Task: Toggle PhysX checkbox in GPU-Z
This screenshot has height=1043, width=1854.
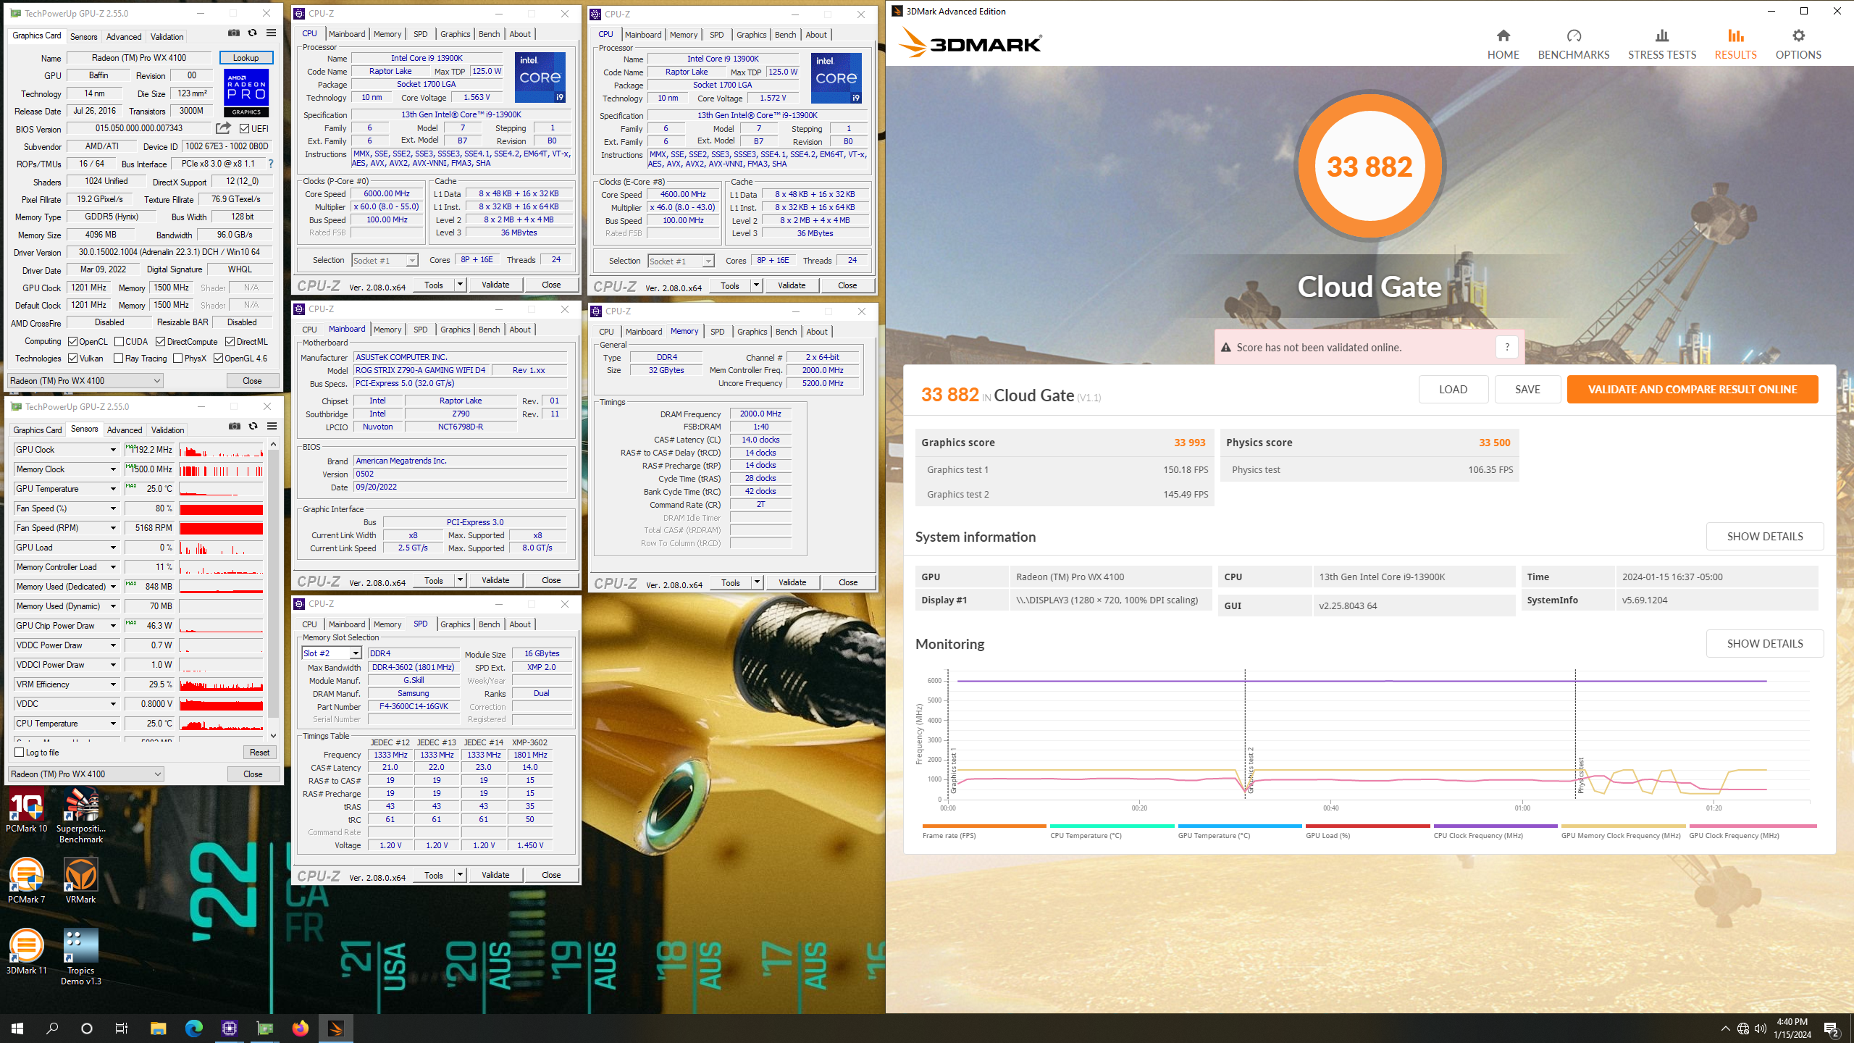Action: click(x=178, y=358)
